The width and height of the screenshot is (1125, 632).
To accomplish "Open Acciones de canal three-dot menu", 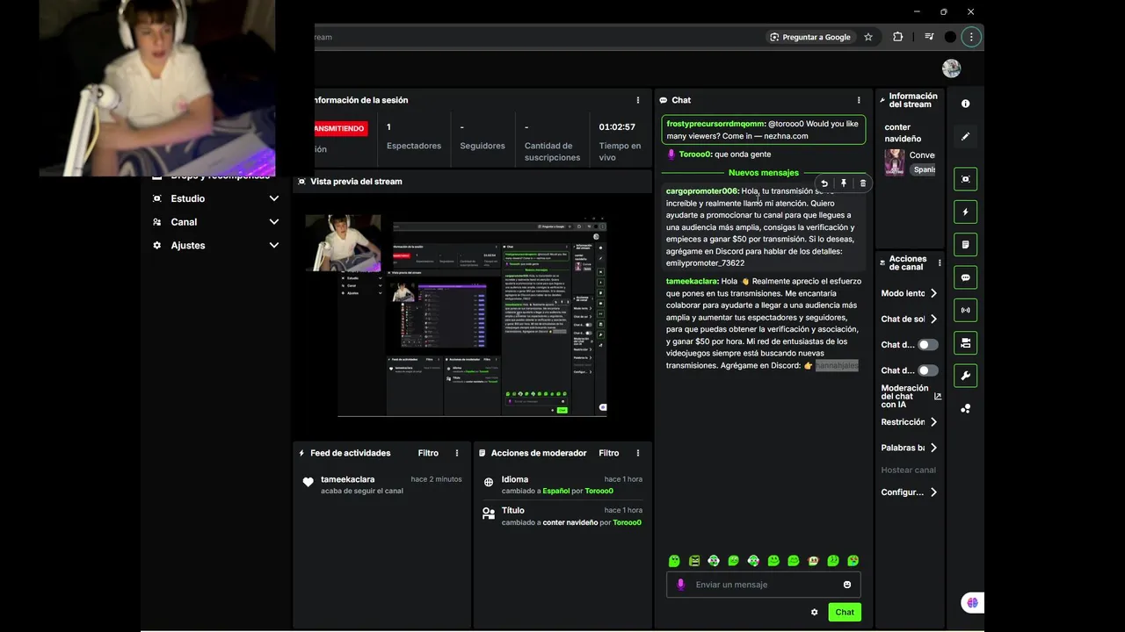I will tap(940, 262).
